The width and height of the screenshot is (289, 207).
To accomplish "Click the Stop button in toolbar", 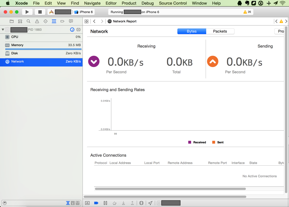I will [x=40, y=12].
